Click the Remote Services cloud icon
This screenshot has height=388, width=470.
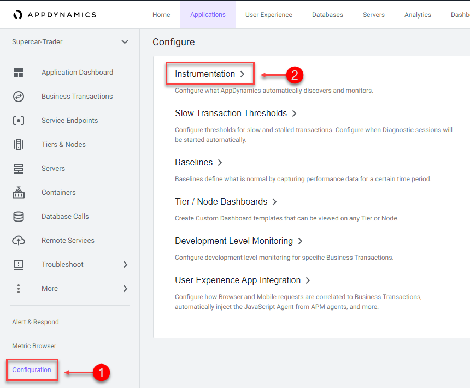coord(19,241)
